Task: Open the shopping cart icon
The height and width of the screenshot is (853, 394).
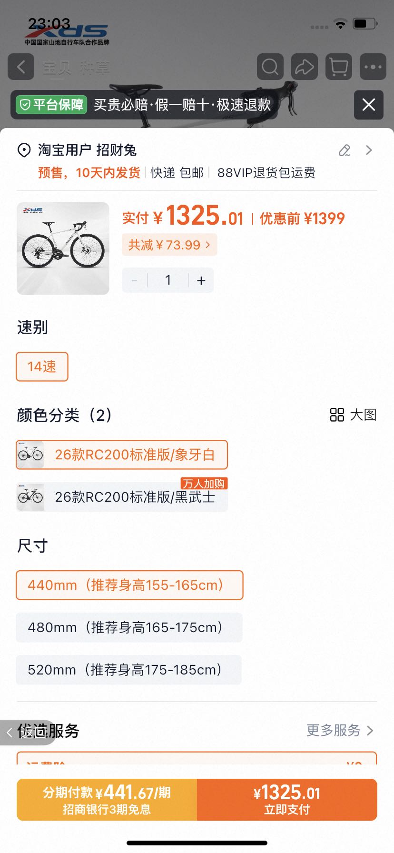Action: tap(339, 67)
